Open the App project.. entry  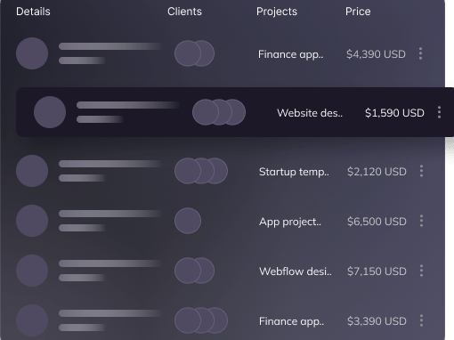click(290, 222)
